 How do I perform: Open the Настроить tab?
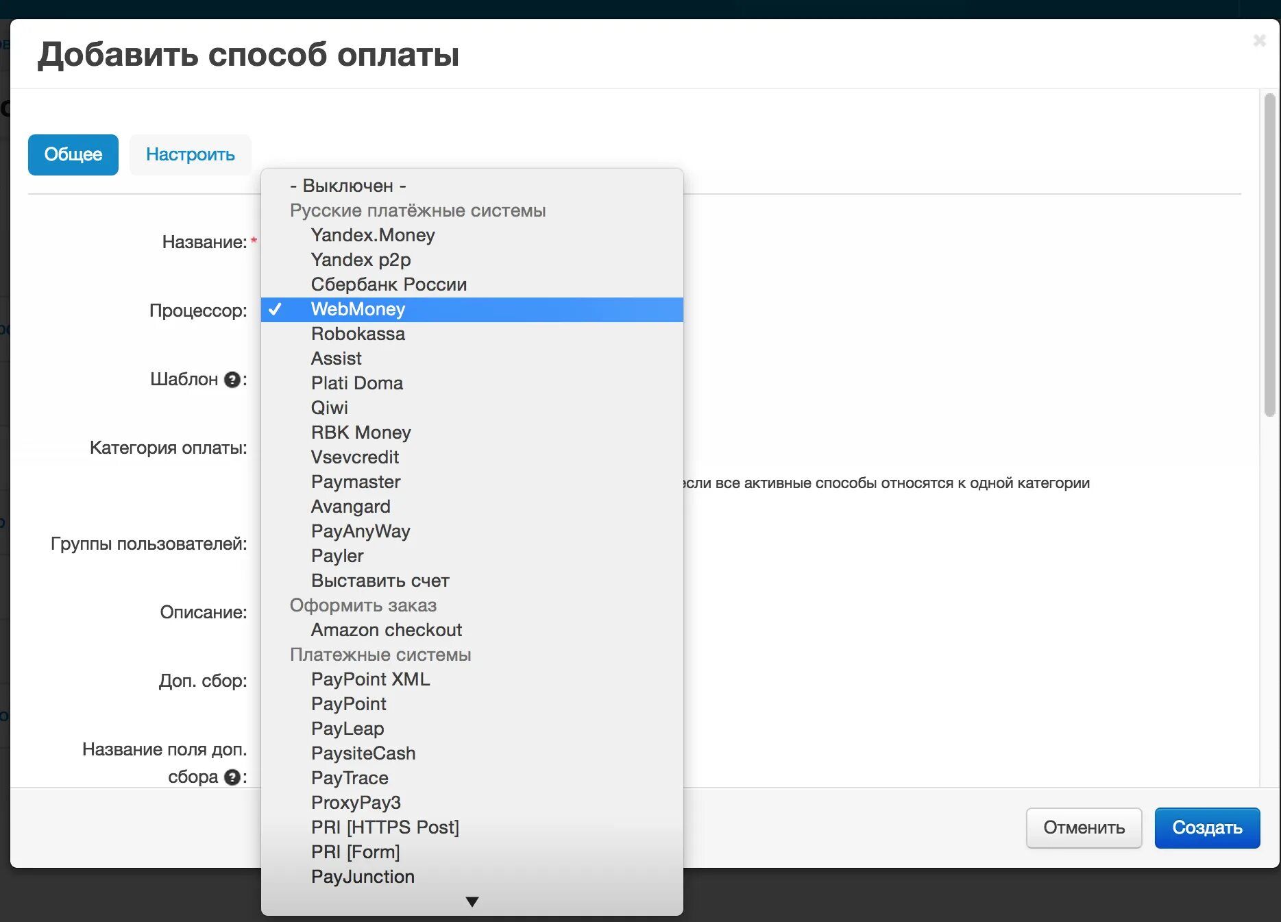pos(191,155)
